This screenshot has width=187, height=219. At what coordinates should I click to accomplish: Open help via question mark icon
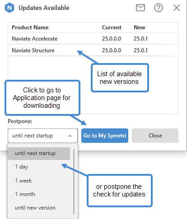click(159, 8)
